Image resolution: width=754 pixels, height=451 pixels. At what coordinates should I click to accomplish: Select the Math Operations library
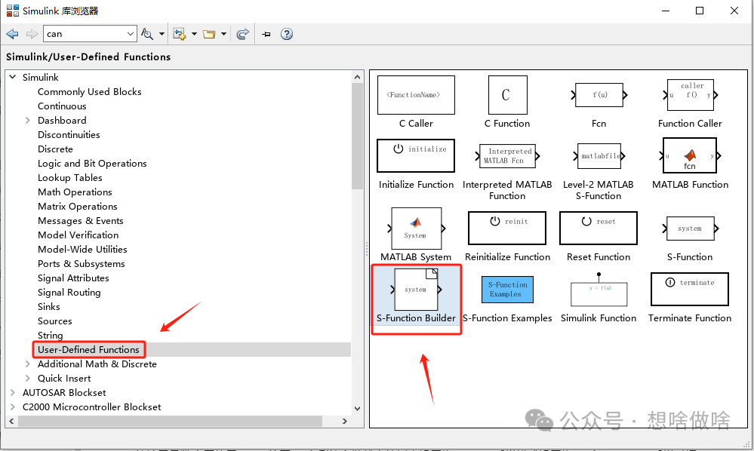click(75, 192)
